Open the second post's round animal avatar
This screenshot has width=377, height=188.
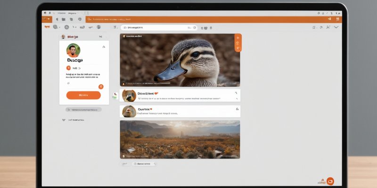[x=129, y=111]
